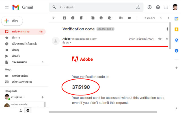The width and height of the screenshot is (181, 113).
Task: Open Google Calendar side panel icon
Action: pyautogui.click(x=176, y=19)
